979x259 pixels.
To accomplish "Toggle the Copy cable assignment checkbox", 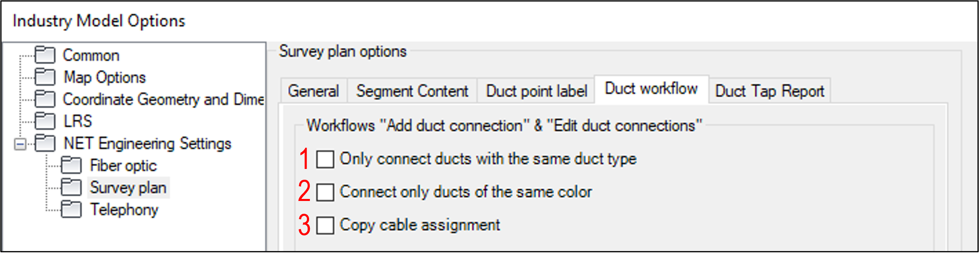I will click(325, 225).
